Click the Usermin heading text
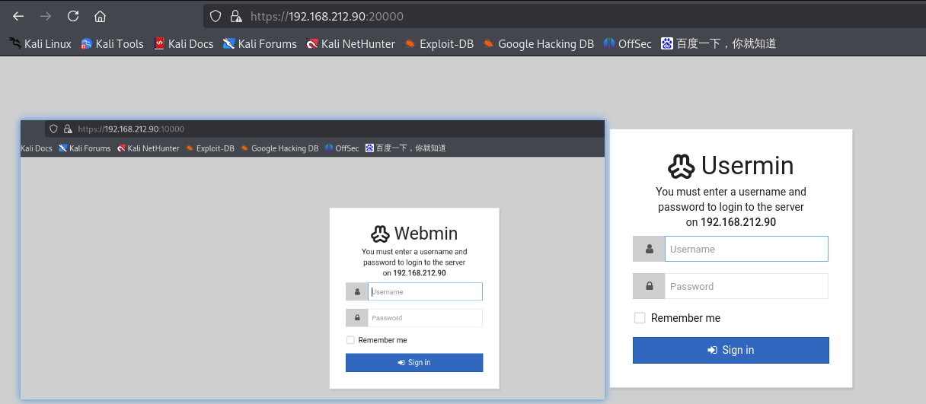 (747, 166)
